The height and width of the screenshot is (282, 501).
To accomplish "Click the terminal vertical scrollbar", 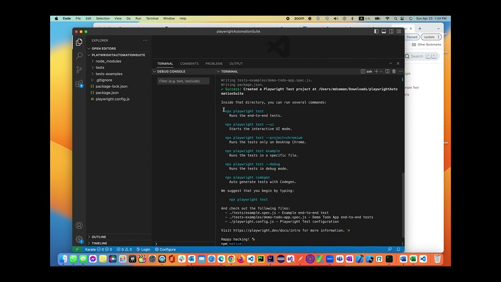I will [403, 204].
